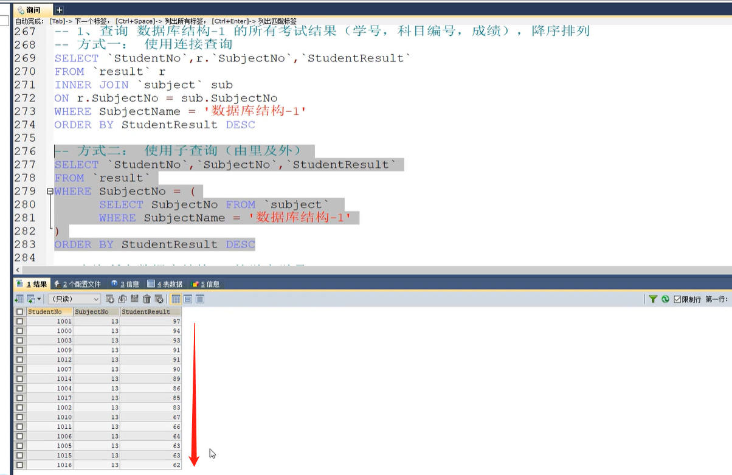Click the editor horizontal scrollbar left arrow
Screen dimensions: 732x475
coord(17,269)
